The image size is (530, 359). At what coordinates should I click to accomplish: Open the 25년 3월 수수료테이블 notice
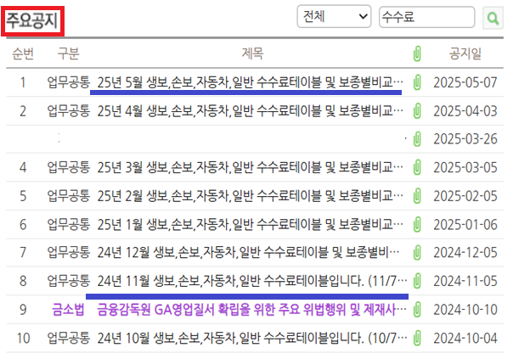point(250,167)
